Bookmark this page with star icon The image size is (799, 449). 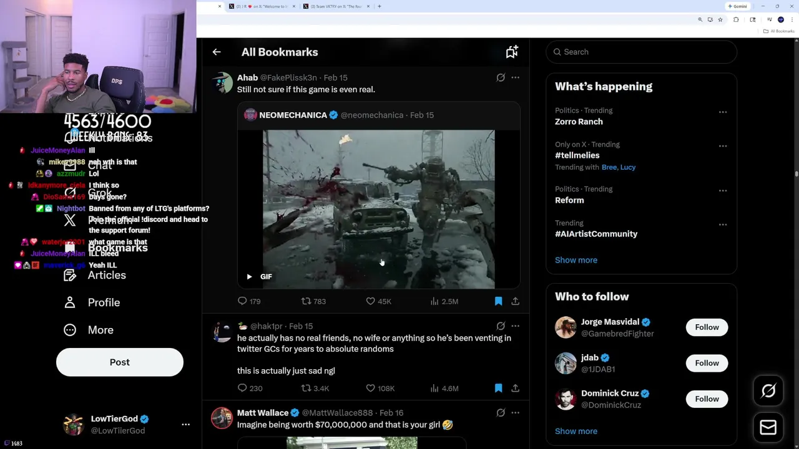pyautogui.click(x=720, y=20)
